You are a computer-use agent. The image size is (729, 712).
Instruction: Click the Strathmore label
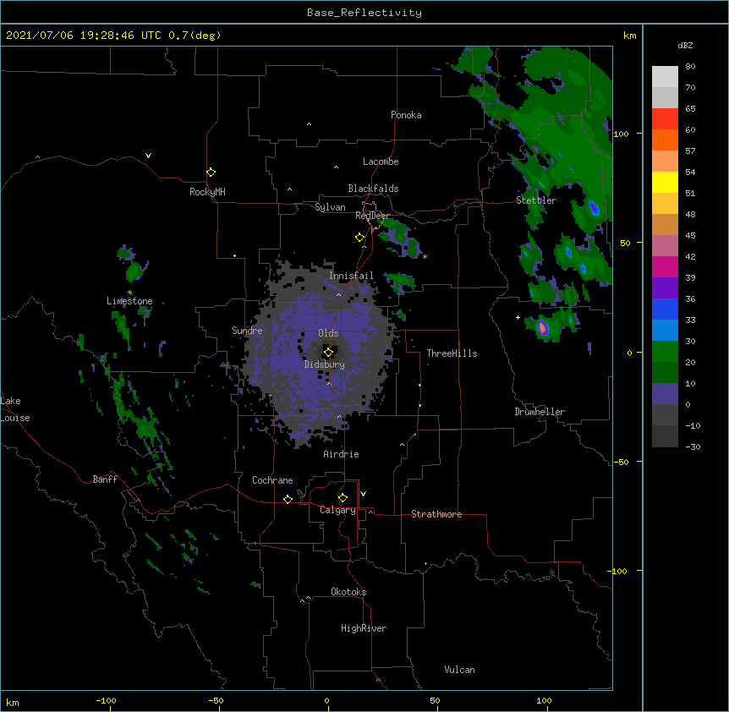point(436,514)
